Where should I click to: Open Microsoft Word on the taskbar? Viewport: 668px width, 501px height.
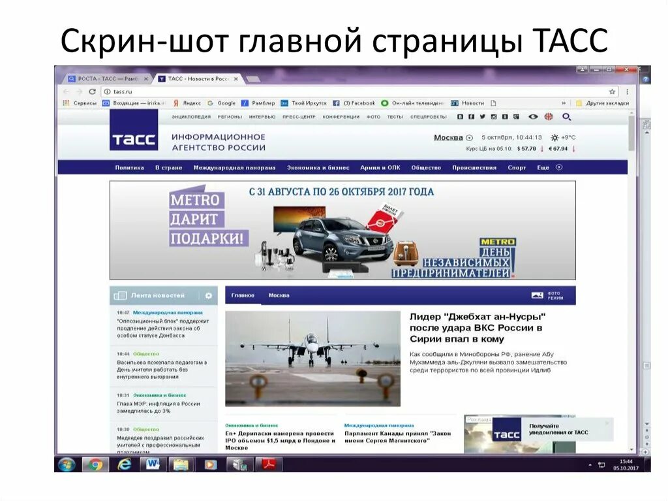[153, 464]
